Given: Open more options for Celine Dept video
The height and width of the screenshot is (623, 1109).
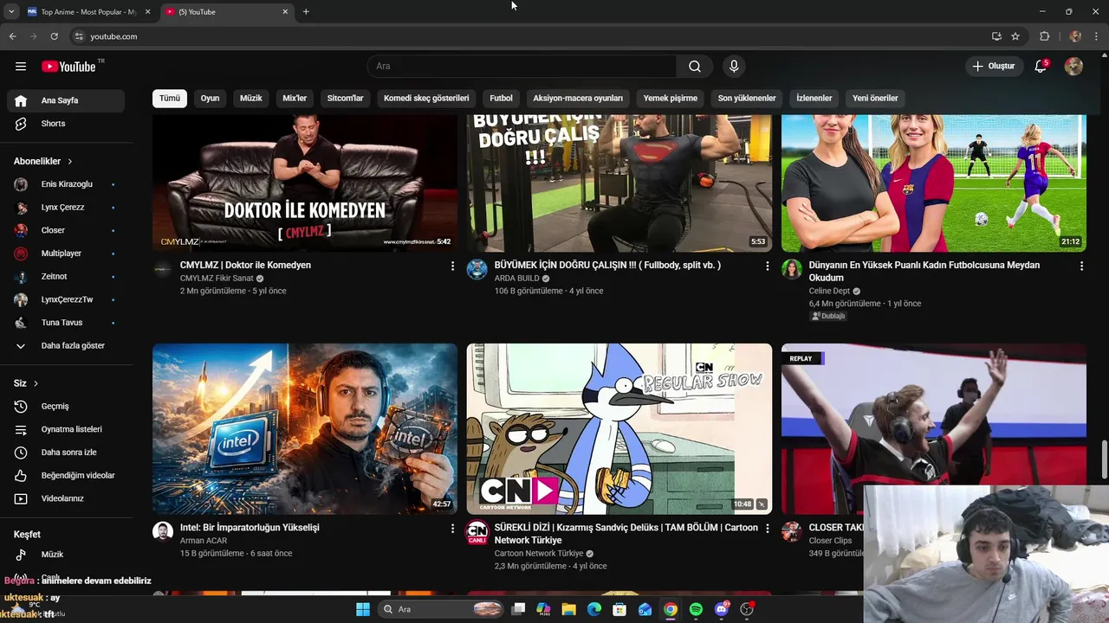Looking at the screenshot, I should [1081, 267].
